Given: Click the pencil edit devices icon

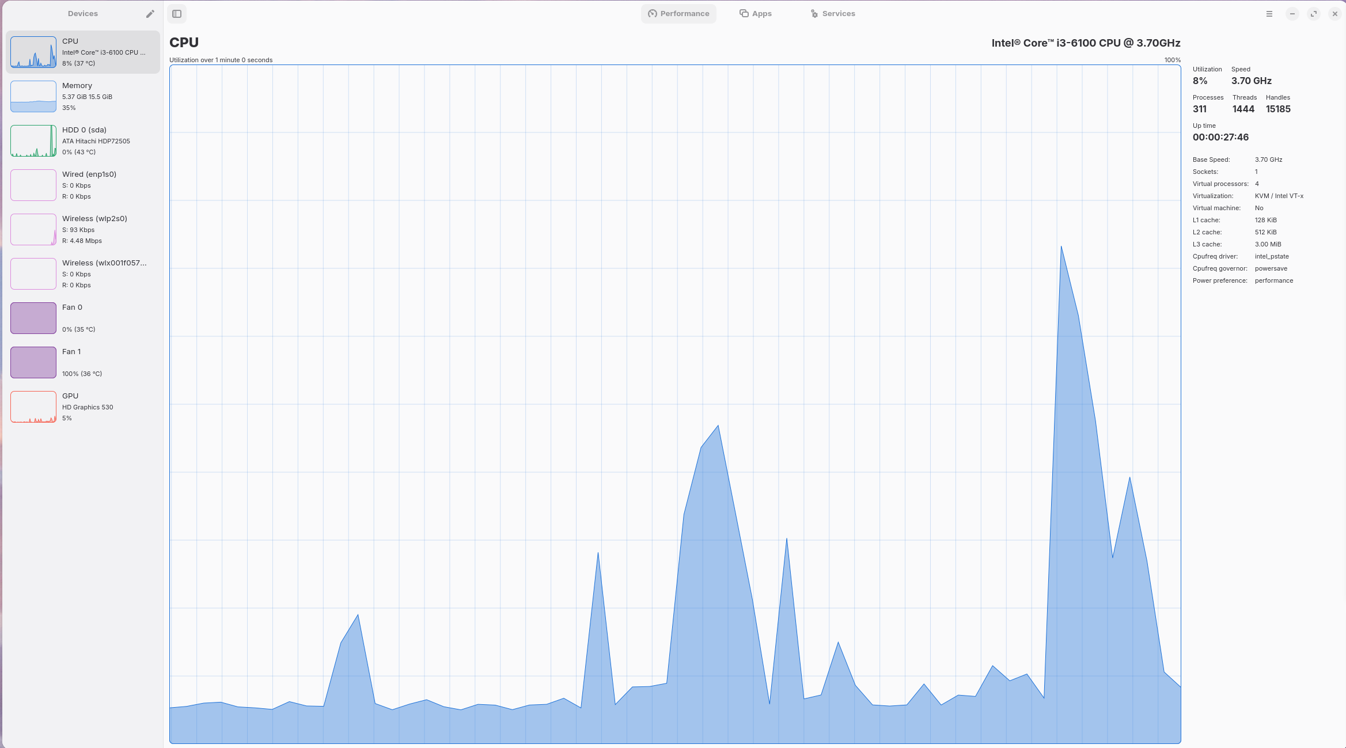Looking at the screenshot, I should (150, 14).
